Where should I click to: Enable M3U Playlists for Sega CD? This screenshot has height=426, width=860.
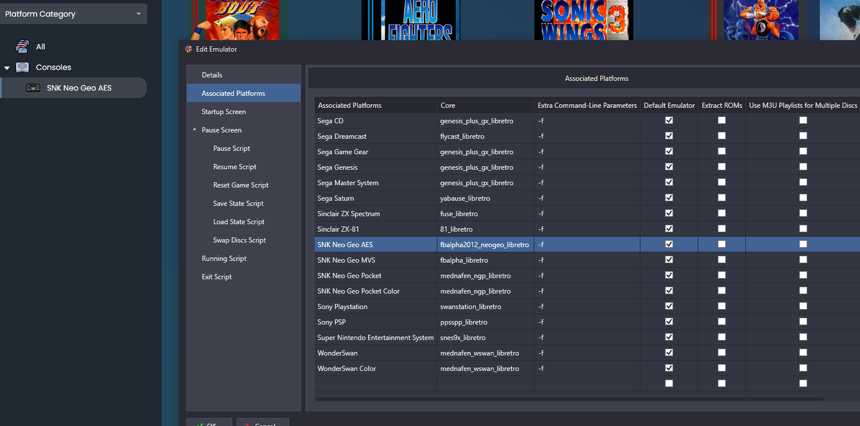tap(803, 120)
